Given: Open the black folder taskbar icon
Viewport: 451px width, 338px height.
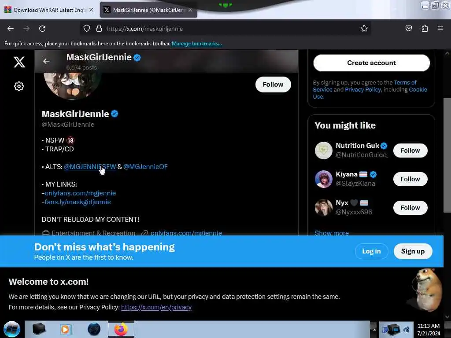Looking at the screenshot, I should pyautogui.click(x=39, y=329).
